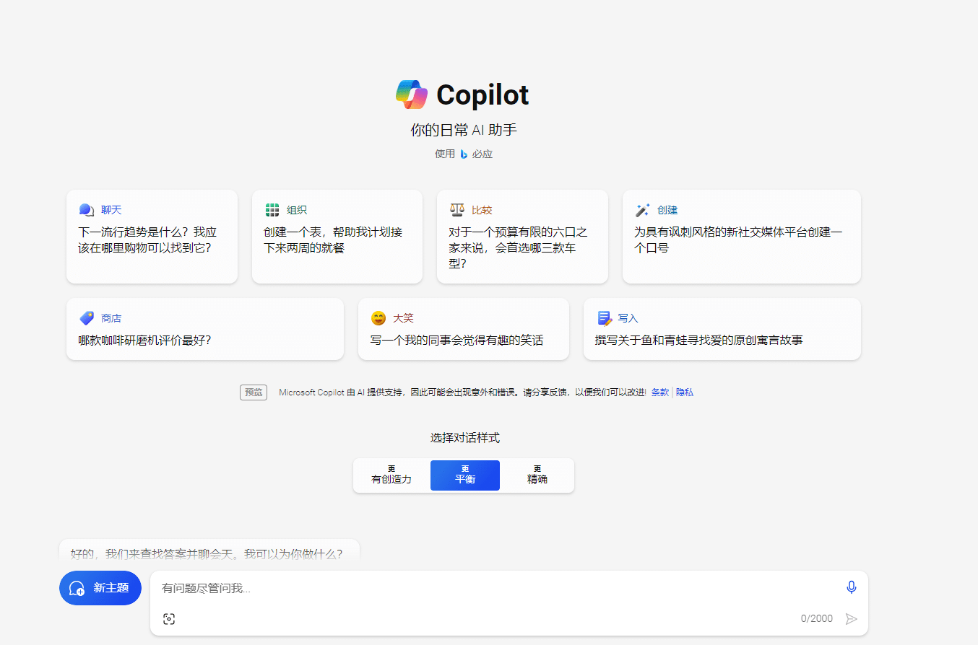
Task: Open the image search camera icon
Action: 169,619
